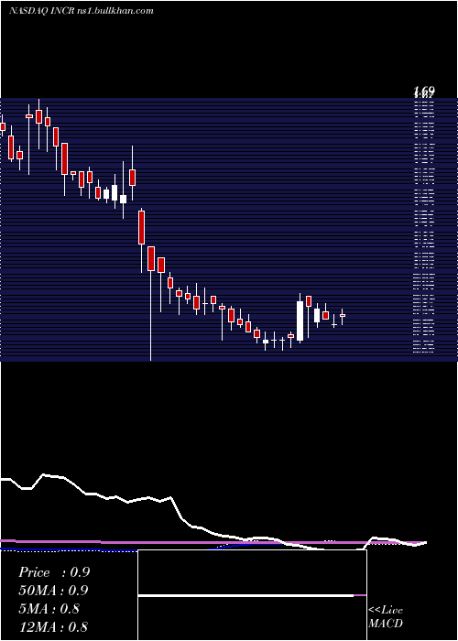Click the '<<Live MACD' label
Viewport: 458px width, 641px height.
tap(386, 617)
